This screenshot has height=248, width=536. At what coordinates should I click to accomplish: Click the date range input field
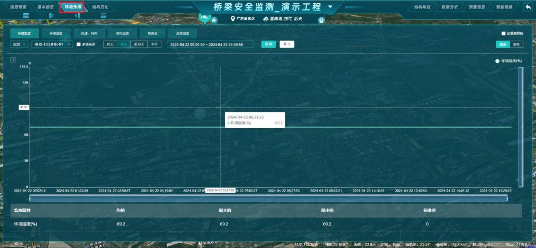point(210,44)
